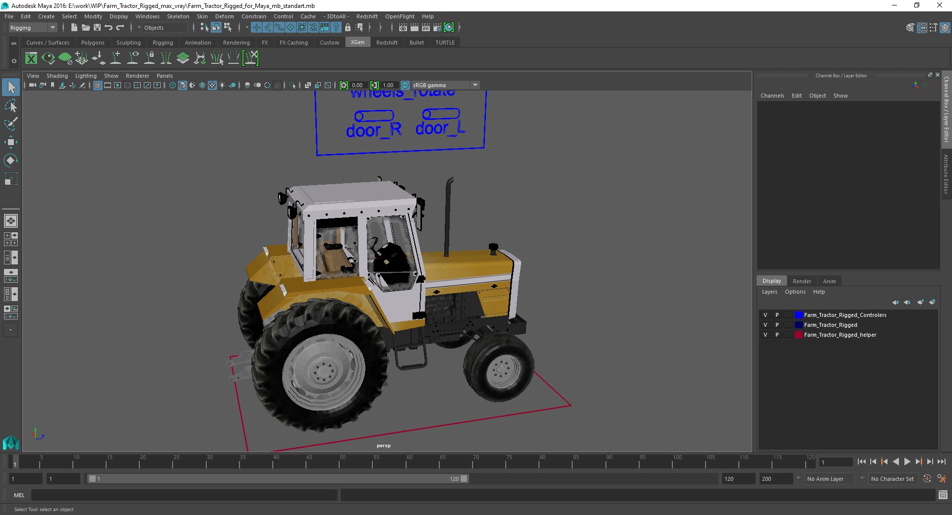
Task: Click the MEL command line input field
Action: (x=184, y=495)
